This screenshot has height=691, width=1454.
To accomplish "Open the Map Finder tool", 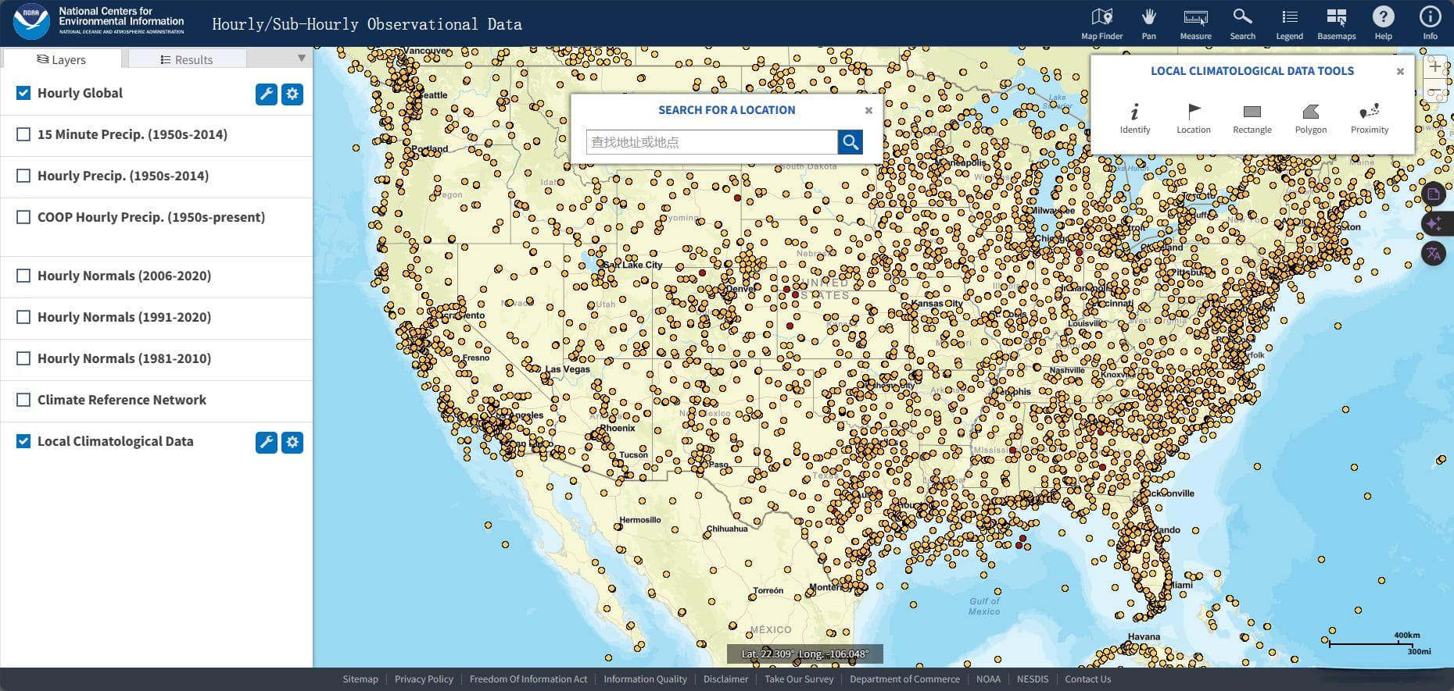I will [x=1101, y=24].
